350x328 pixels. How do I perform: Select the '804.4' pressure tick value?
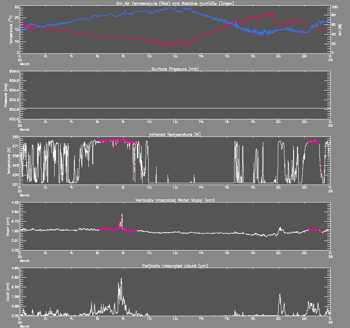tap(14, 90)
